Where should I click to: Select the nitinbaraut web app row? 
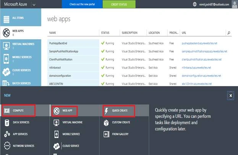click(x=139, y=68)
